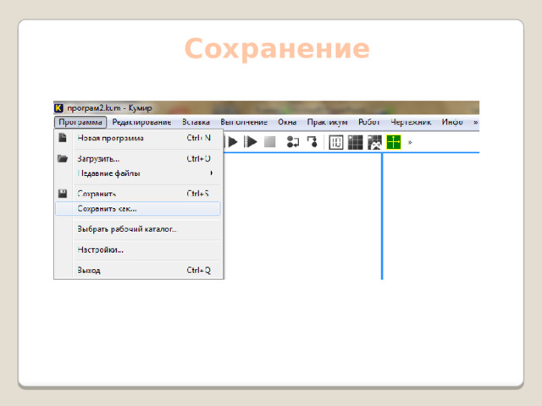This screenshot has width=542, height=406.
Task: Open the Чертежник menu
Action: 411,122
